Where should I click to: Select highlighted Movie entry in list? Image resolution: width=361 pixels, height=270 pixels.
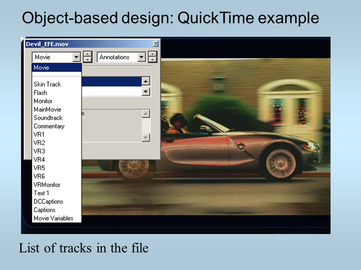click(x=57, y=67)
